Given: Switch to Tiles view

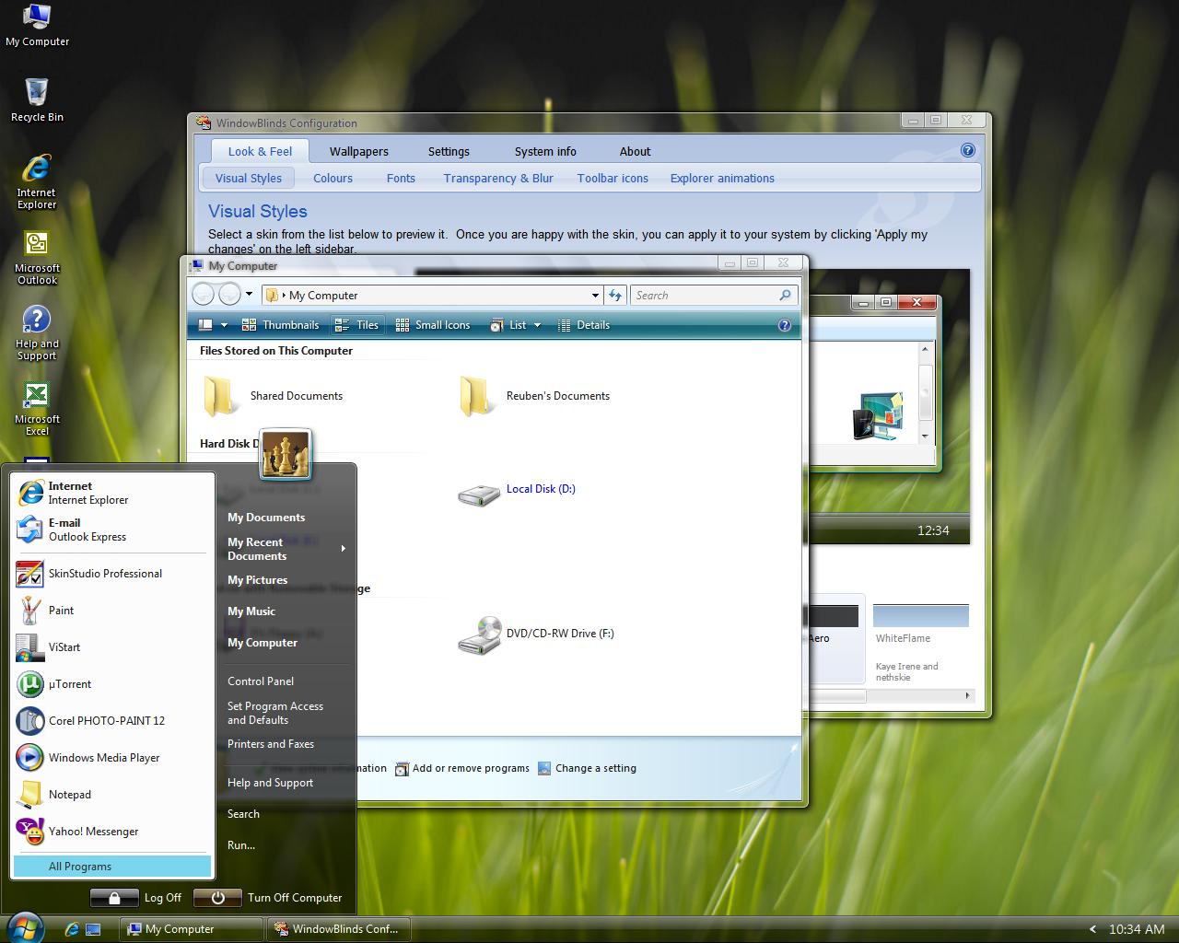Looking at the screenshot, I should 356,325.
